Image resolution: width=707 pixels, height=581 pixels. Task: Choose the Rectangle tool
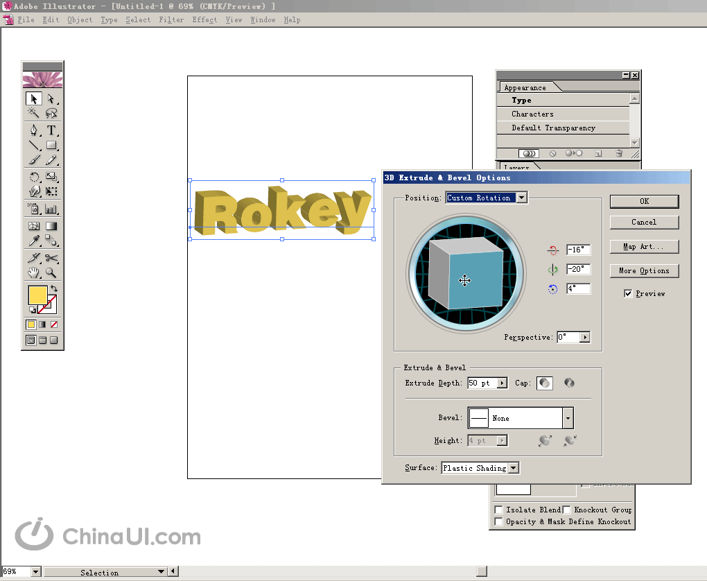(x=51, y=146)
